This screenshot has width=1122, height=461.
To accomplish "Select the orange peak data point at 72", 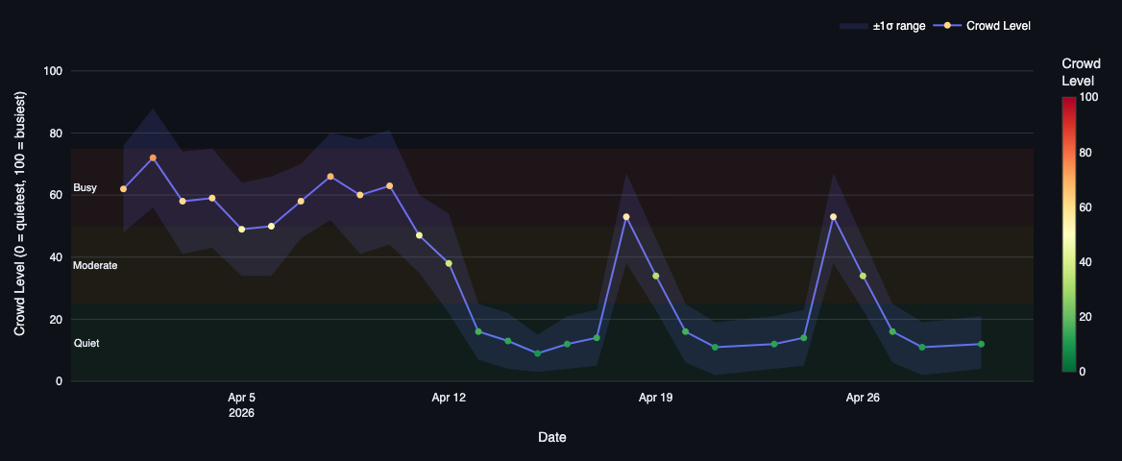I will pos(153,158).
